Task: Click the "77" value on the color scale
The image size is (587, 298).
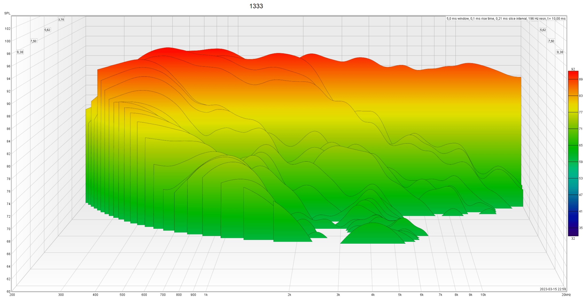Action: tap(581, 112)
